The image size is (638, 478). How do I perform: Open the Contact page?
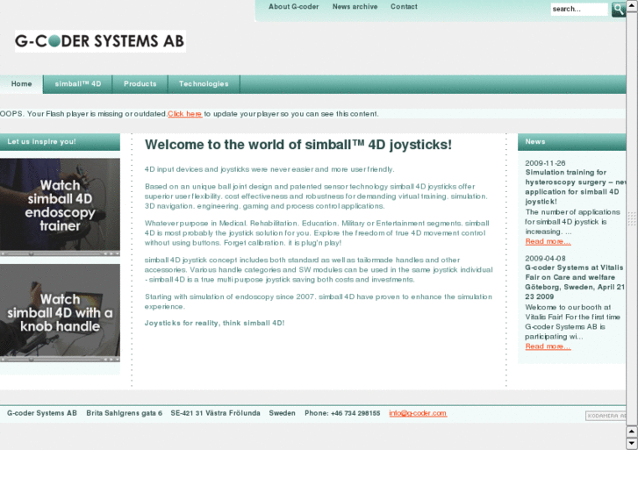404,7
